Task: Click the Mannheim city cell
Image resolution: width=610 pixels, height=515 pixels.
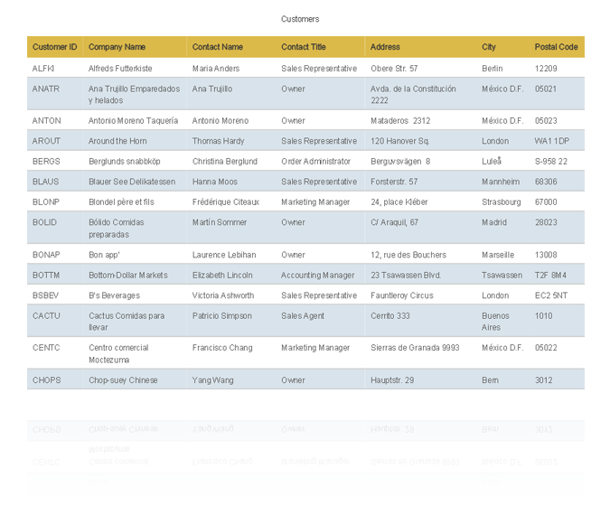Action: [x=501, y=182]
